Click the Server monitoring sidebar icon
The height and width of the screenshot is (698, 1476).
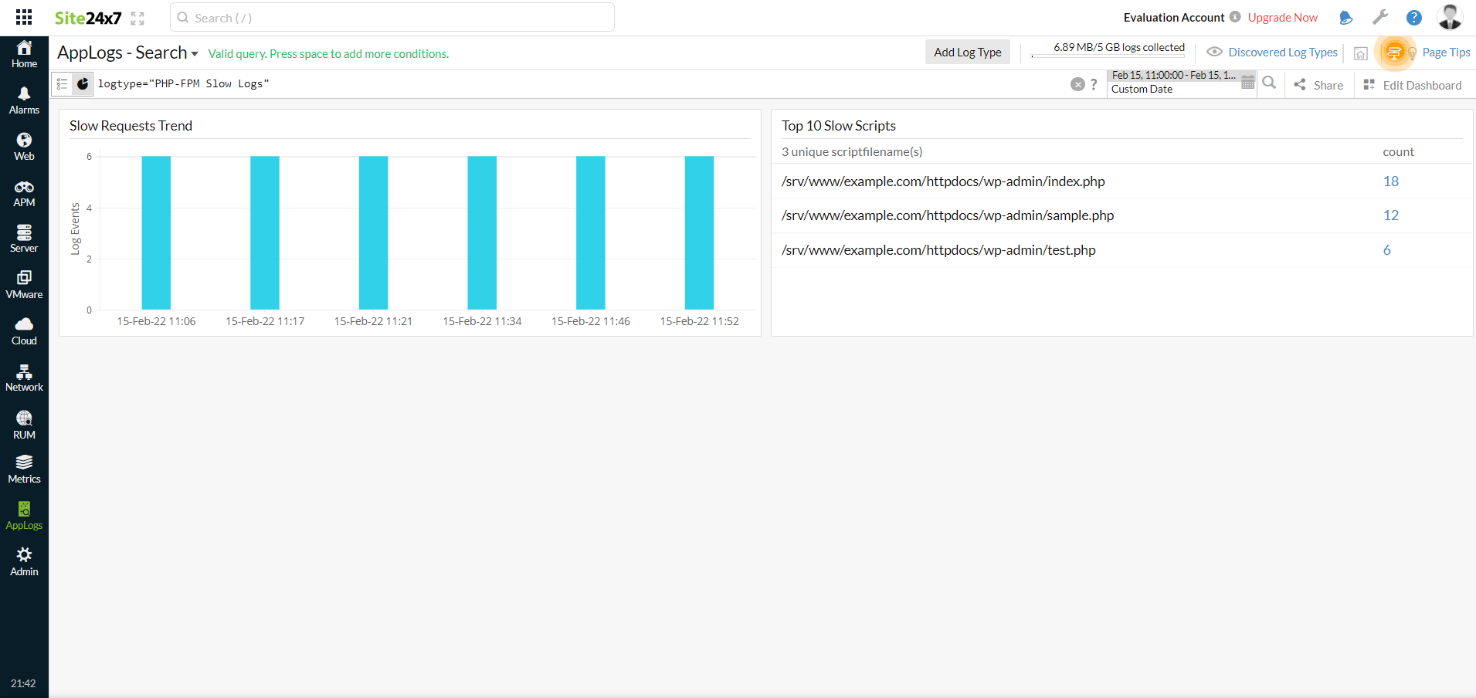tap(24, 236)
